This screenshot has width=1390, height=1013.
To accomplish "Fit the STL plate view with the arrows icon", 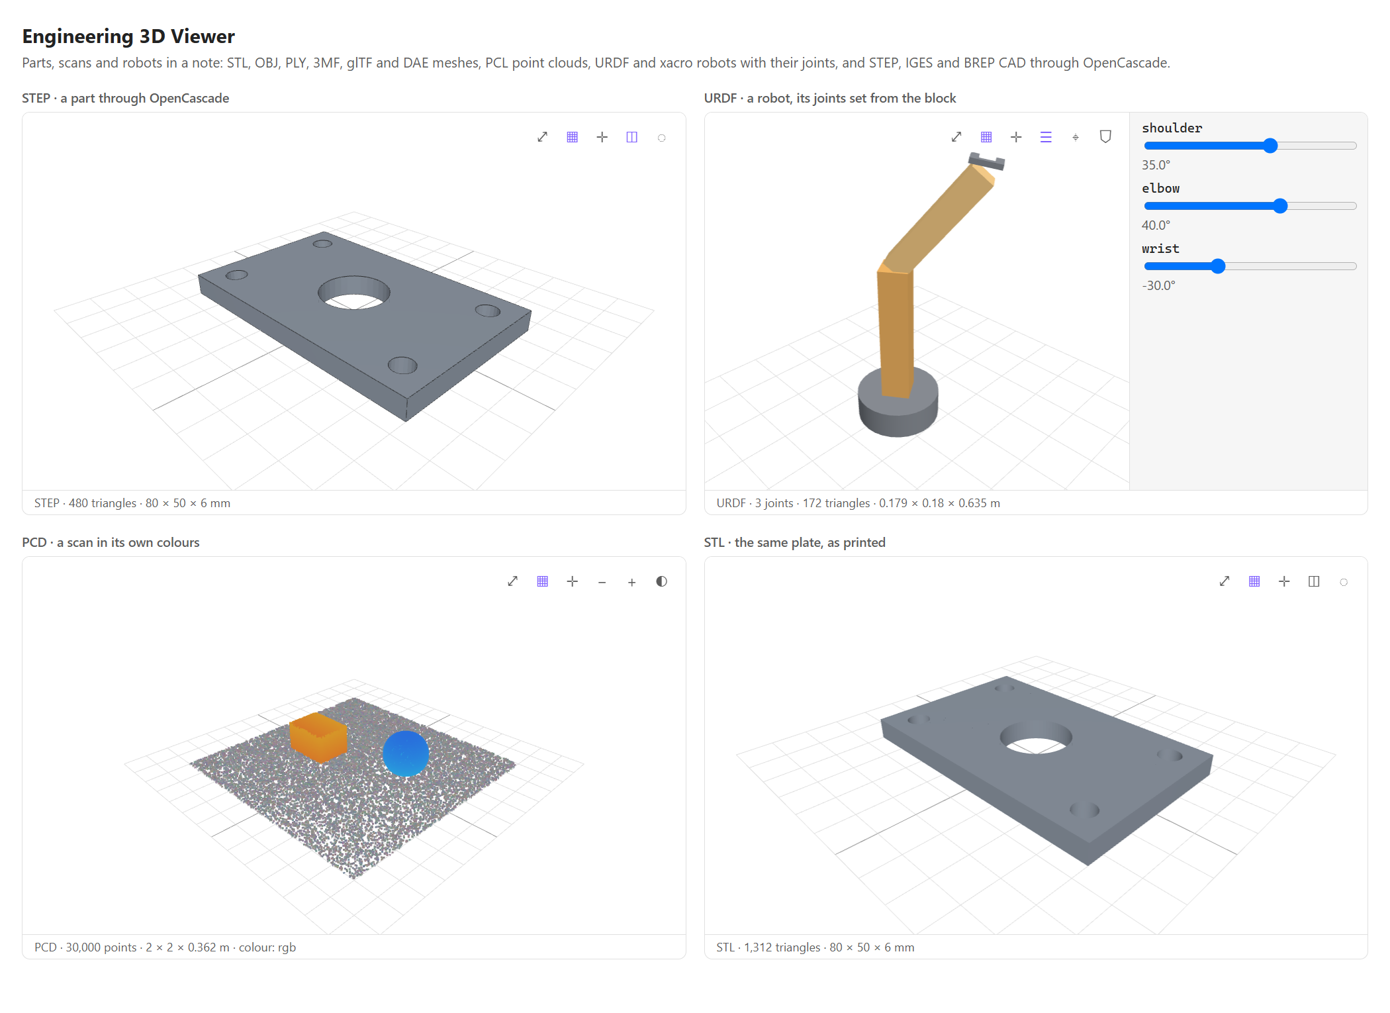I will (x=1225, y=581).
